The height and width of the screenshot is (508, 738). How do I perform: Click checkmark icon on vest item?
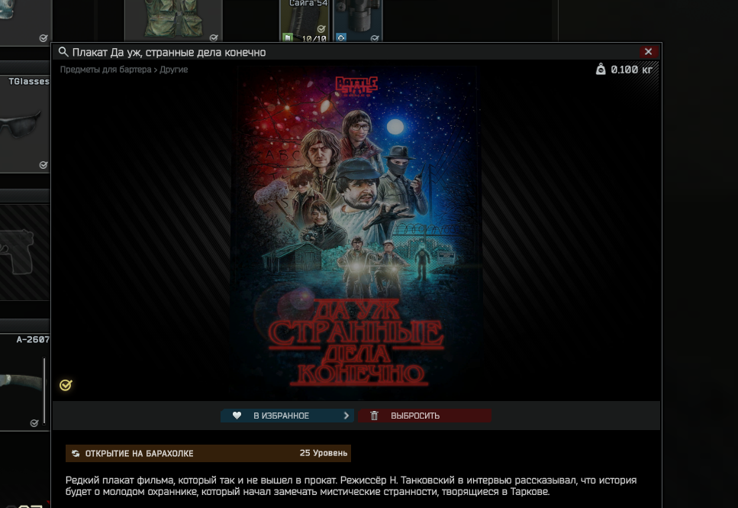click(x=214, y=37)
